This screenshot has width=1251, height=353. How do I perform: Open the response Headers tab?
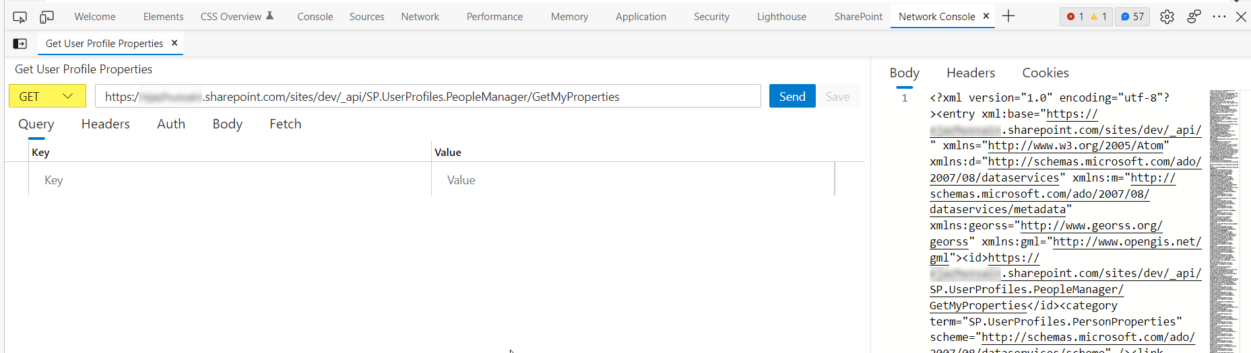click(x=970, y=73)
